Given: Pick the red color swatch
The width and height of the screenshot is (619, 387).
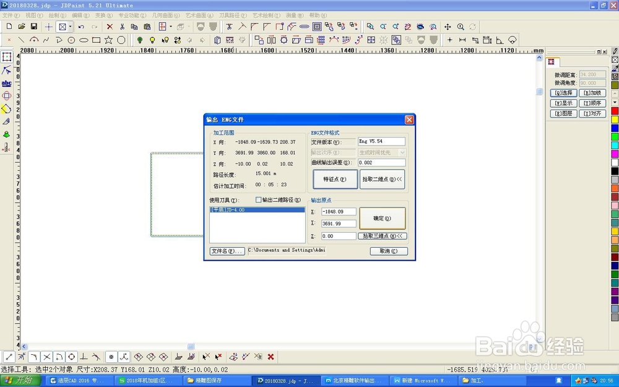Looking at the screenshot, I should coord(615,111).
